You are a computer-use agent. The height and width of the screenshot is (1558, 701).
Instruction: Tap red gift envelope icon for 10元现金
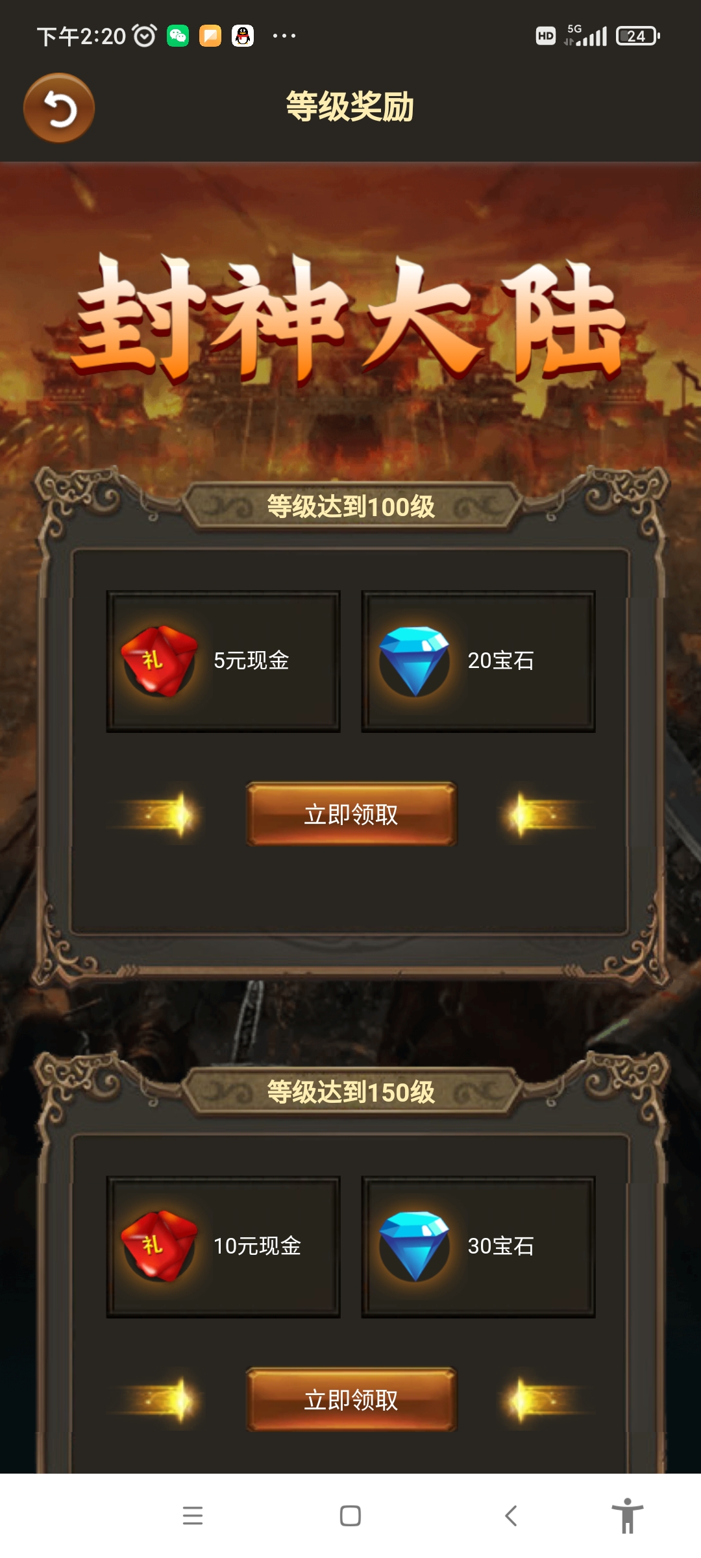click(159, 1246)
